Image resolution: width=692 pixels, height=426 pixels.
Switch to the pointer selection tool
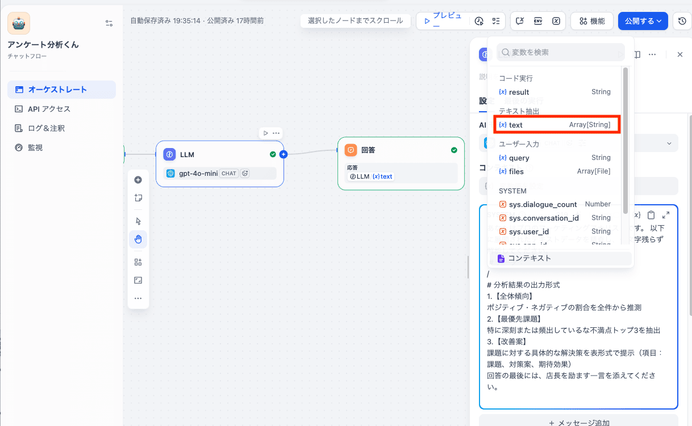pos(138,221)
